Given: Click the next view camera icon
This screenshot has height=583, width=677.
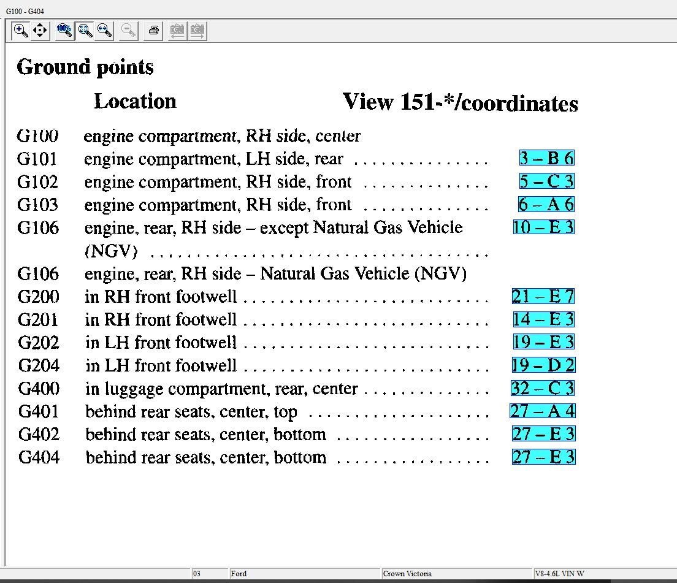Looking at the screenshot, I should click(x=197, y=30).
